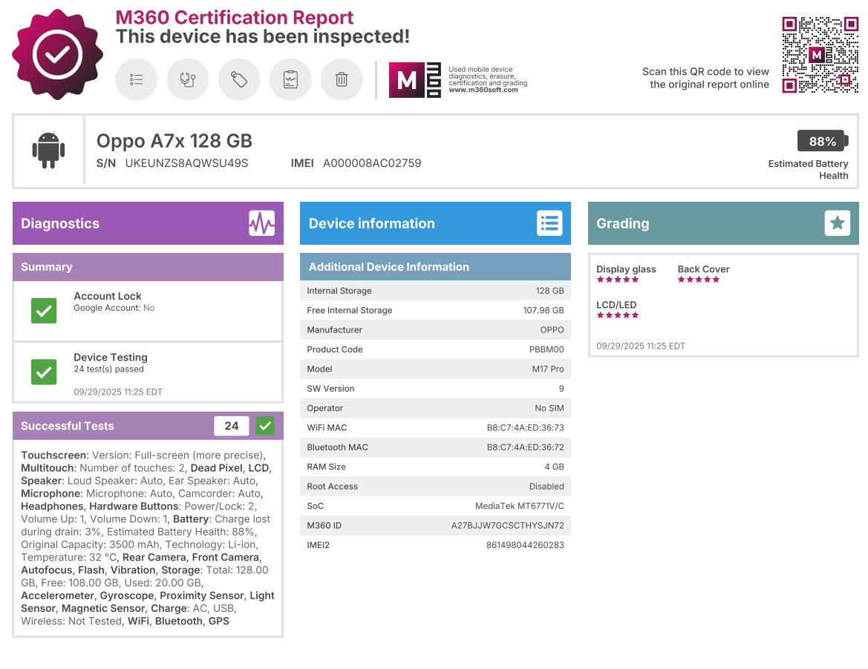Click the stethoscope diagnostics icon
Screen dimensions: 868x669
click(188, 79)
